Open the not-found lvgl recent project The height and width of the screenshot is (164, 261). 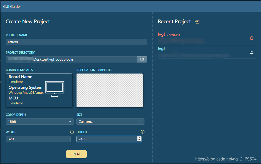point(161,34)
